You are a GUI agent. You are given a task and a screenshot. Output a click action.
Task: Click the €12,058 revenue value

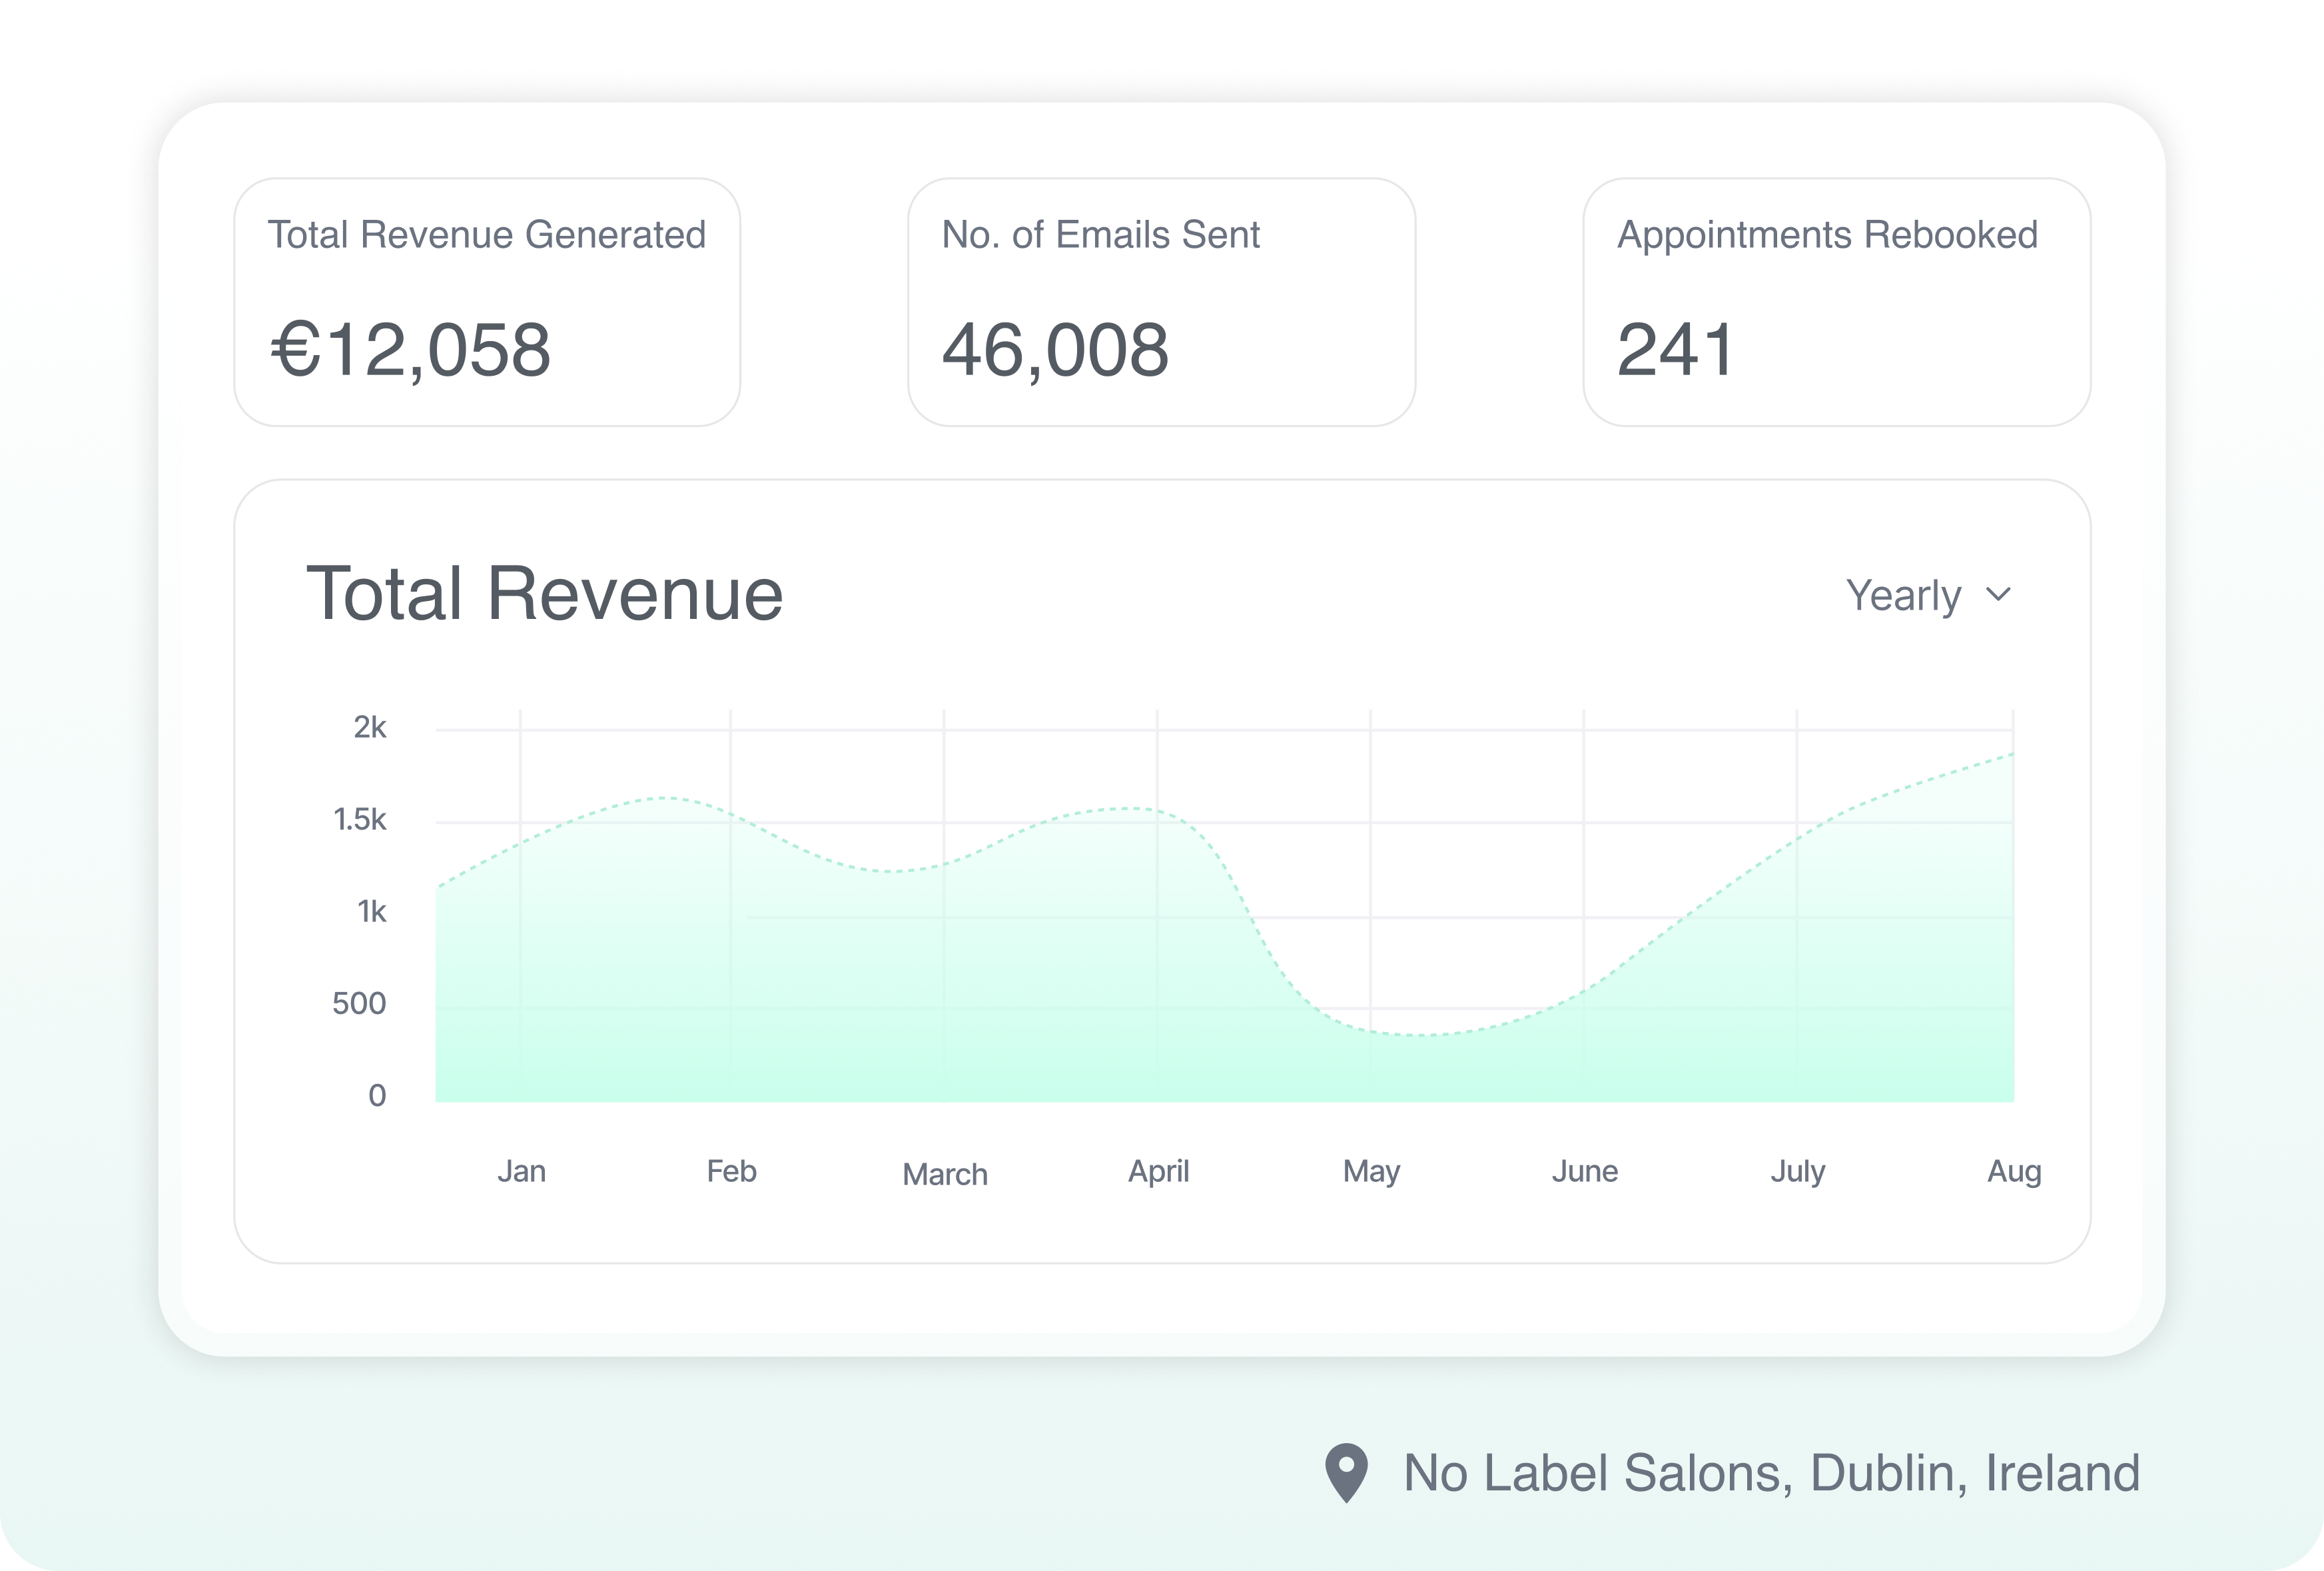point(411,350)
